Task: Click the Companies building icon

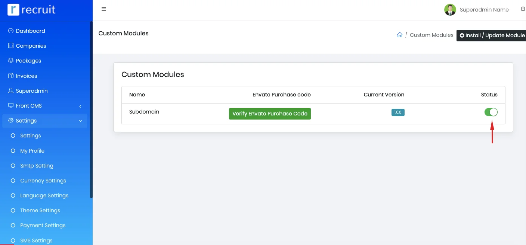Action: 11,46
